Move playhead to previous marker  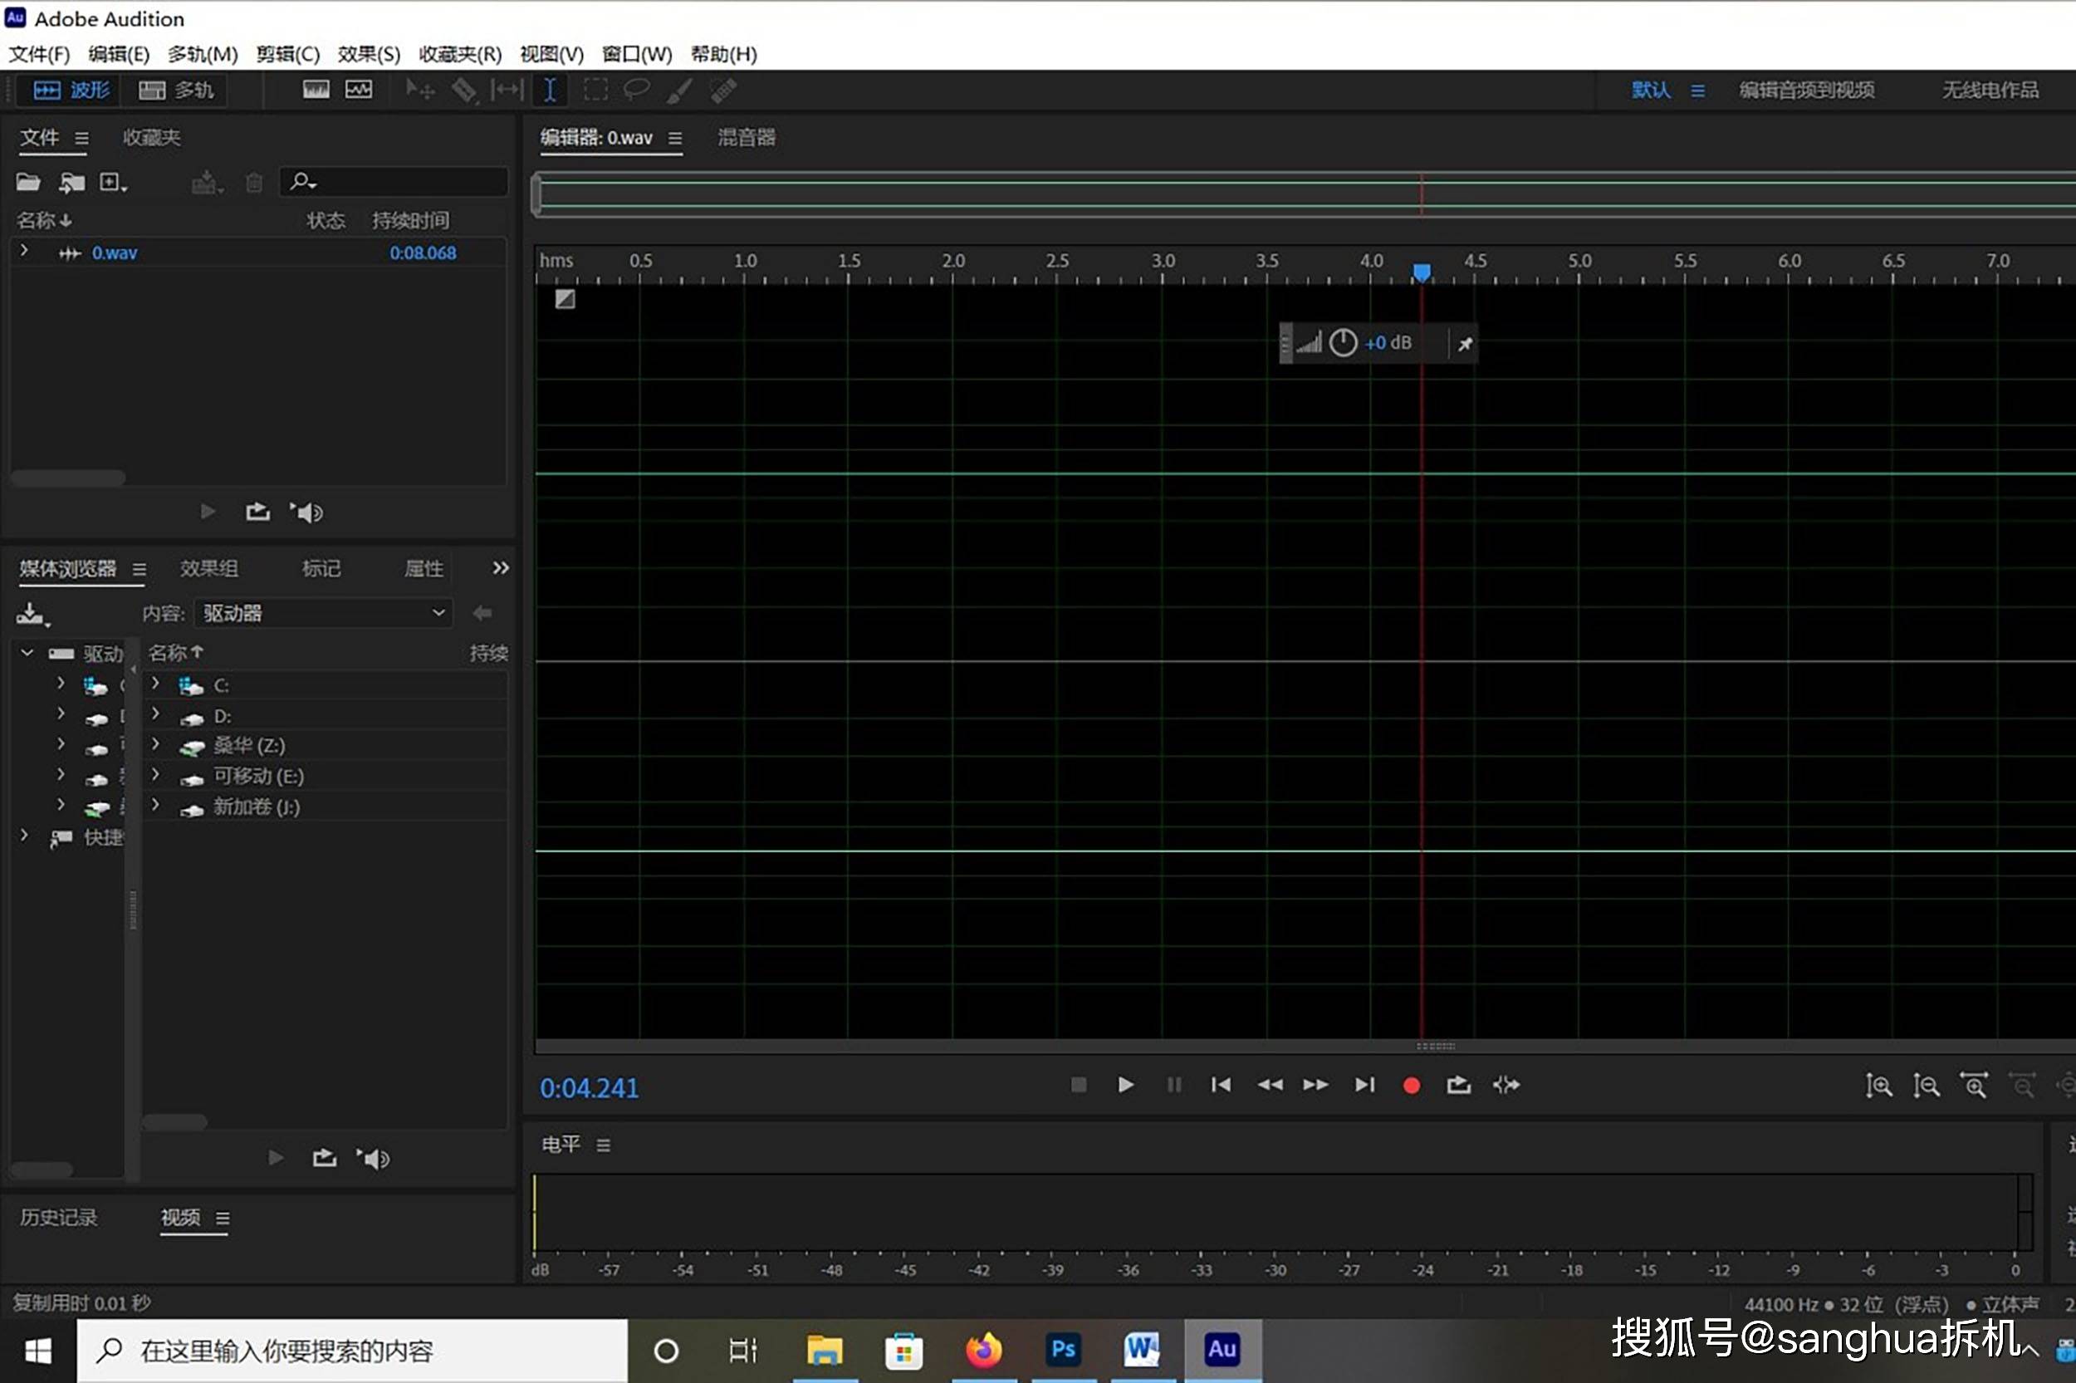(1221, 1085)
